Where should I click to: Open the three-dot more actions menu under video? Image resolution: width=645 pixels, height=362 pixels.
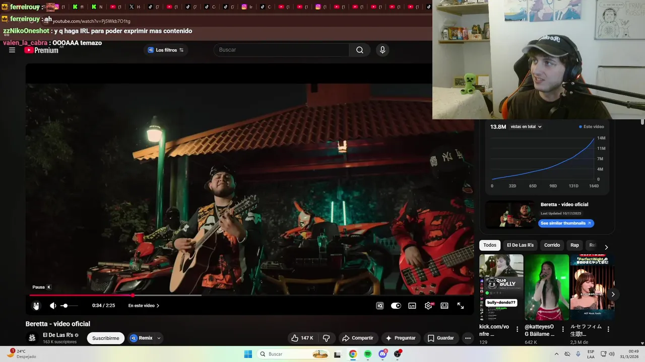(x=468, y=338)
